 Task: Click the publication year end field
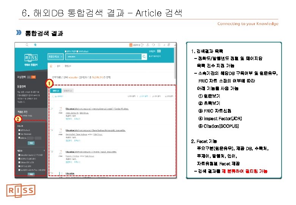[38, 138]
